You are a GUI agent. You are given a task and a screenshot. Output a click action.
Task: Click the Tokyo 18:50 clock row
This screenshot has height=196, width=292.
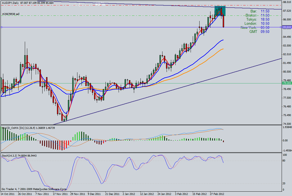[258, 19]
